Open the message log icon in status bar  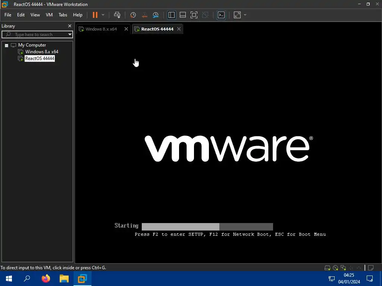coord(371,268)
